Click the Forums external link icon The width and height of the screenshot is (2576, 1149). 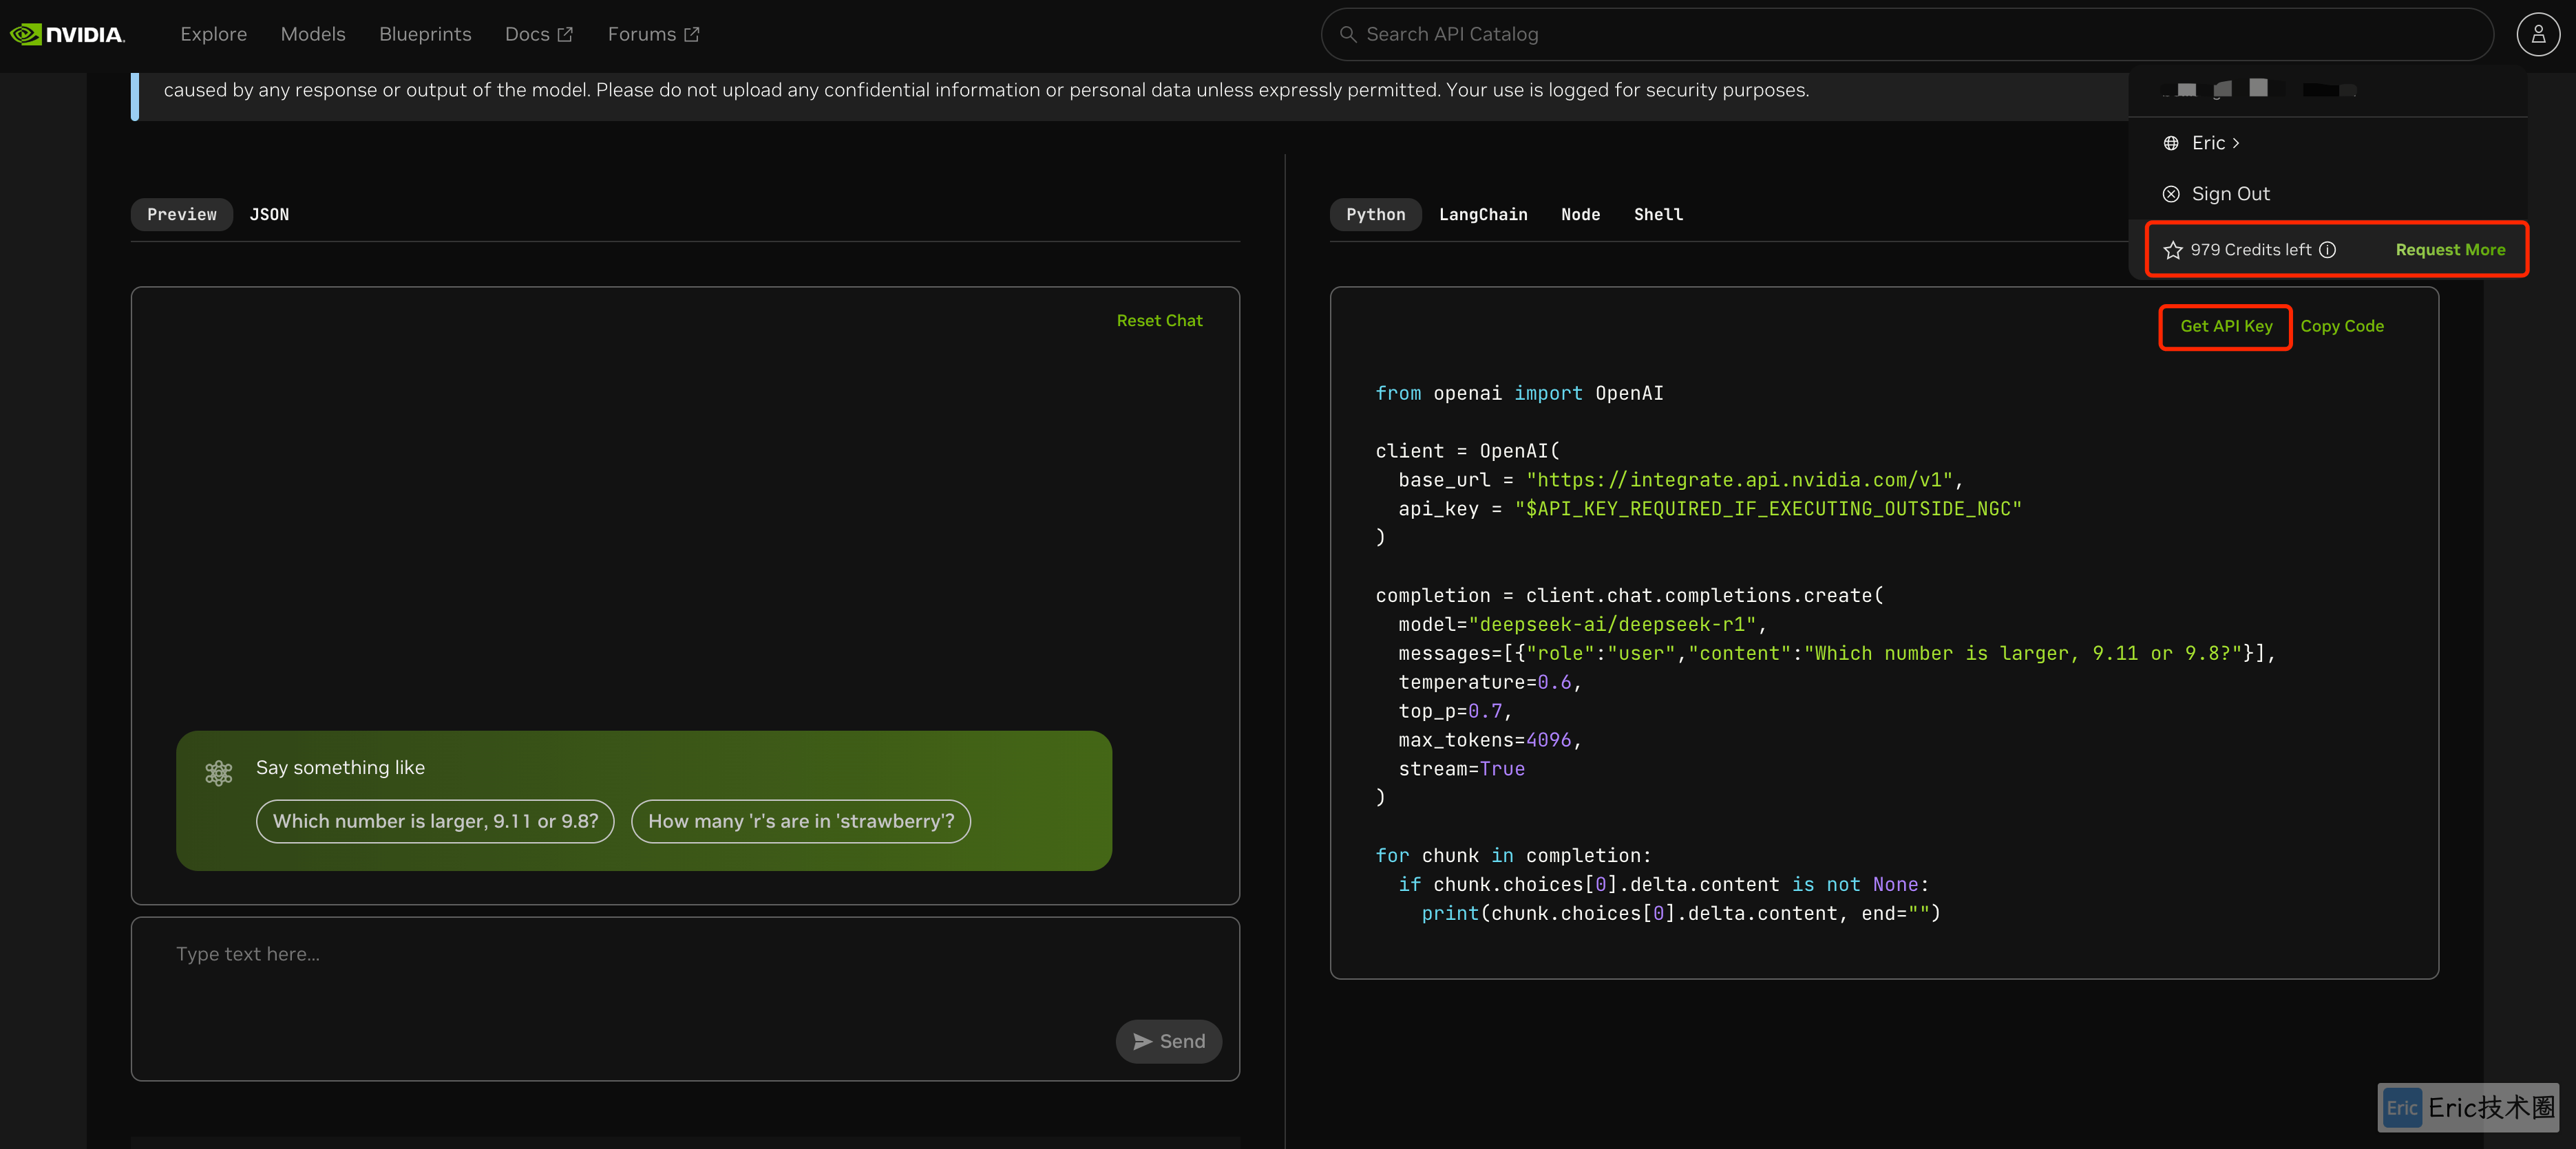(691, 34)
